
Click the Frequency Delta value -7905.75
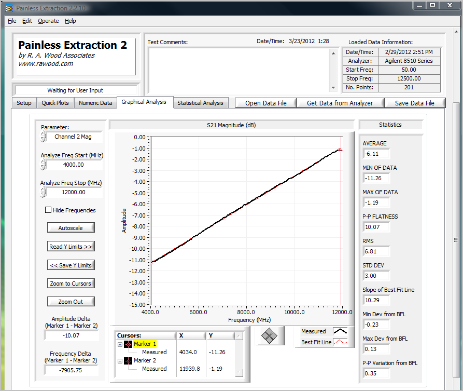coord(71,370)
